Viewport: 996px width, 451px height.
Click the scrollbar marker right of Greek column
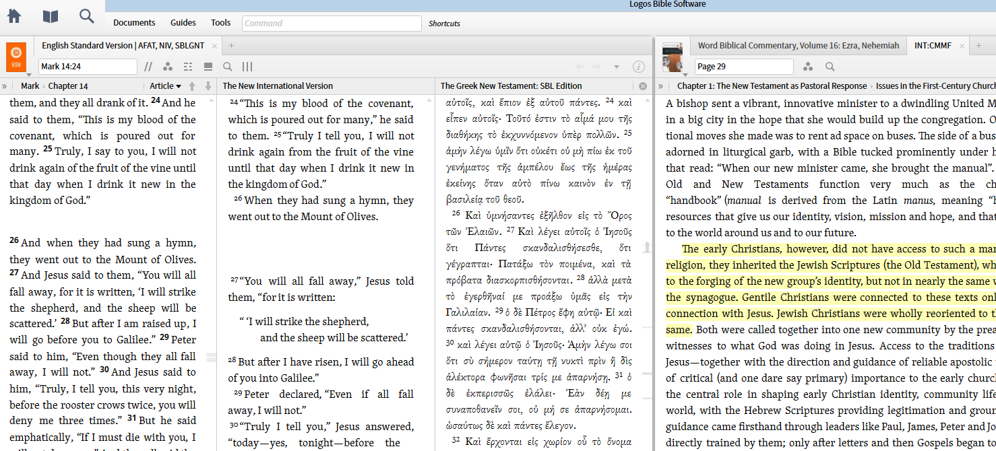point(647,248)
